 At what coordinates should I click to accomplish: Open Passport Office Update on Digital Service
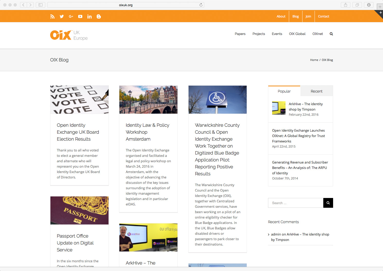(75, 243)
